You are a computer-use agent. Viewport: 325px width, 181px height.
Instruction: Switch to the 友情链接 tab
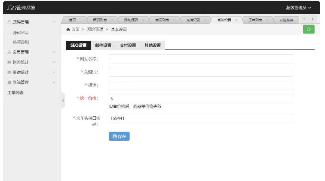[286, 20]
